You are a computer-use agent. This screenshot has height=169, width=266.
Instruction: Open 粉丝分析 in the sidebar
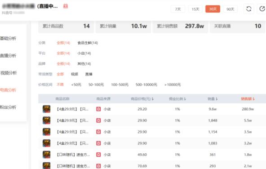[8, 107]
